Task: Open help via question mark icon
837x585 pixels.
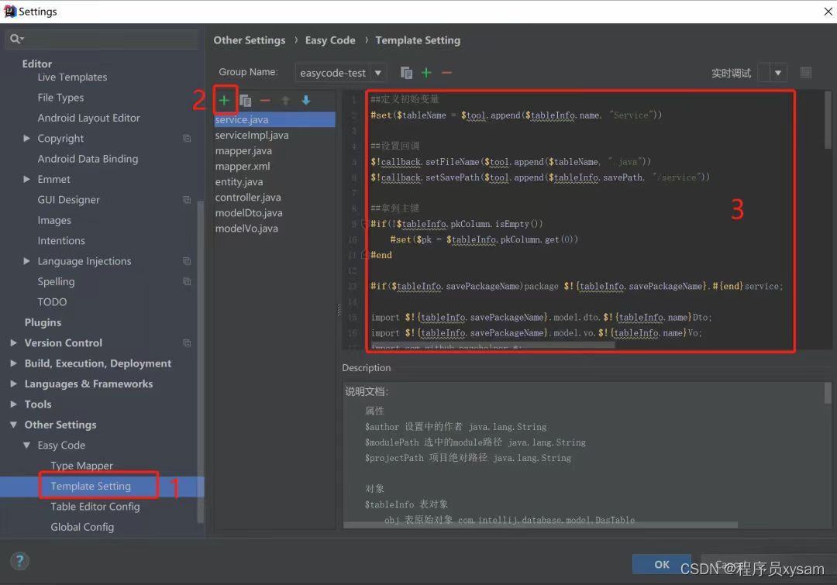Action: (19, 560)
